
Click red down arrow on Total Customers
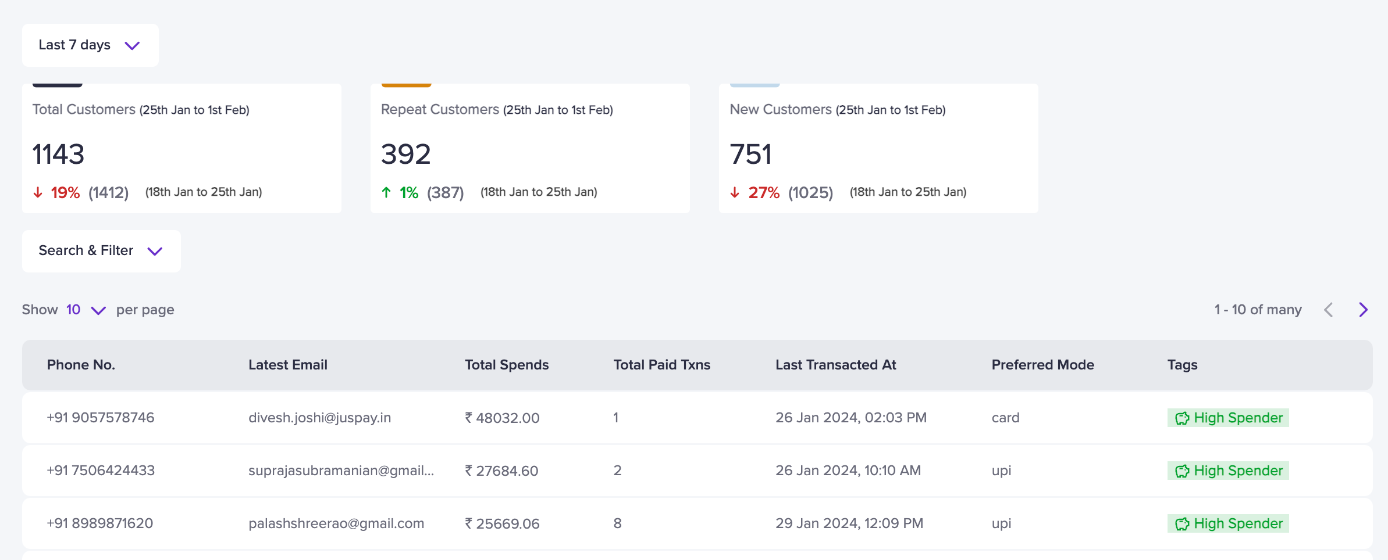pos(38,192)
